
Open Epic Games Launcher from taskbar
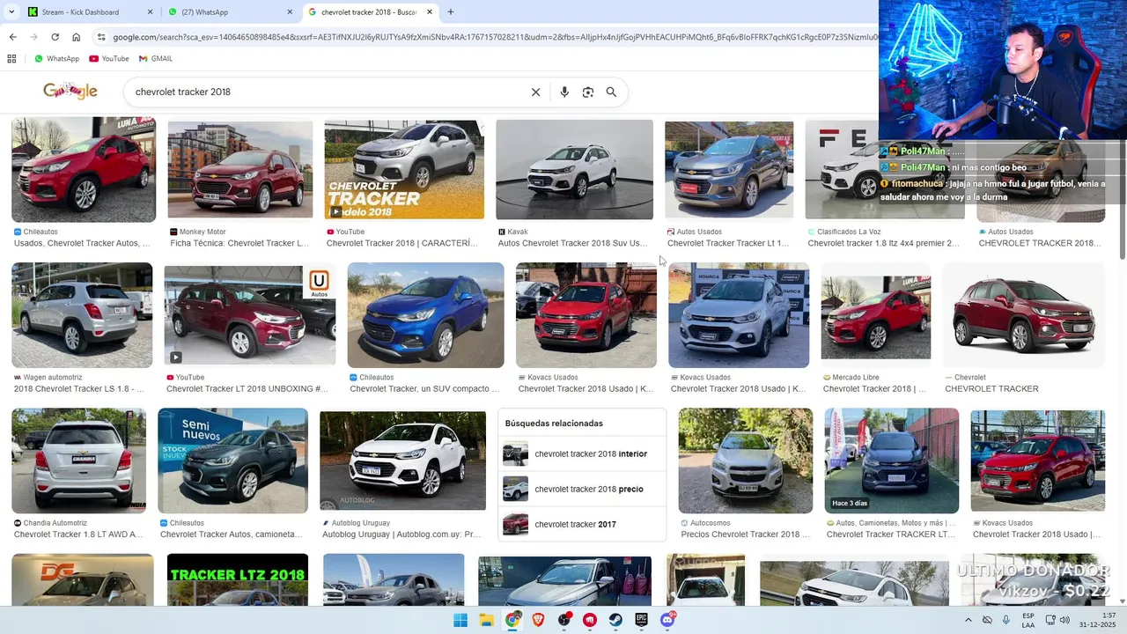(x=642, y=620)
